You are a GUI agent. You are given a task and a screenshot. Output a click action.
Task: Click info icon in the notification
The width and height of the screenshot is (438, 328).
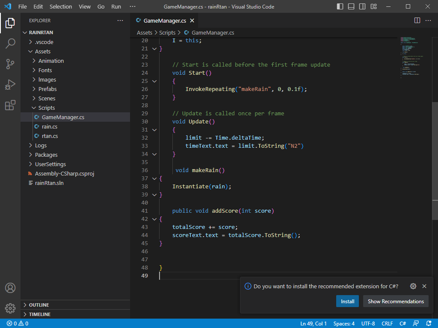click(248, 286)
